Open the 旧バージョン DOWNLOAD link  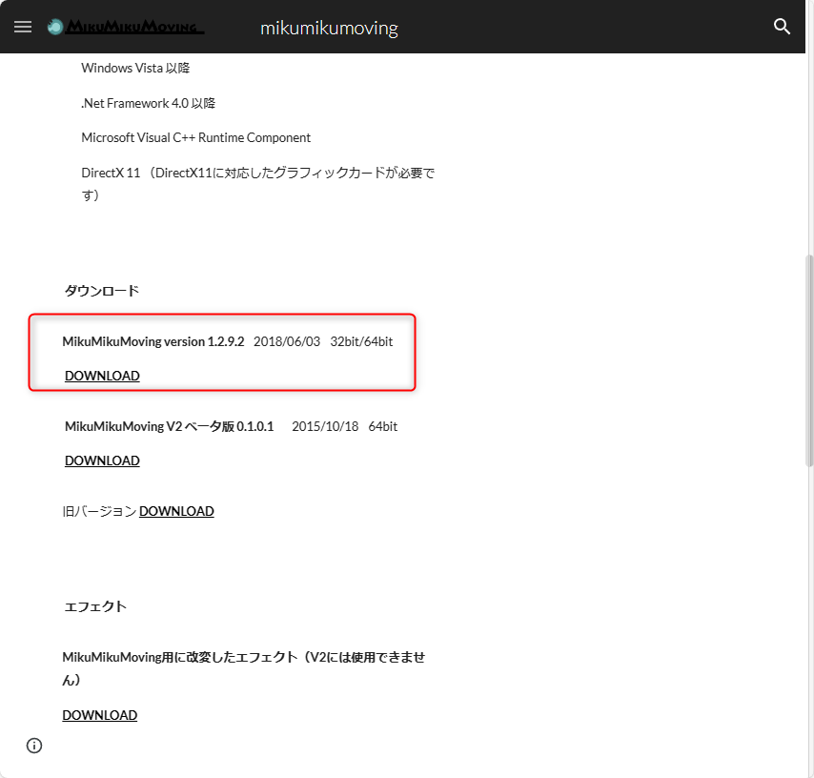point(176,511)
